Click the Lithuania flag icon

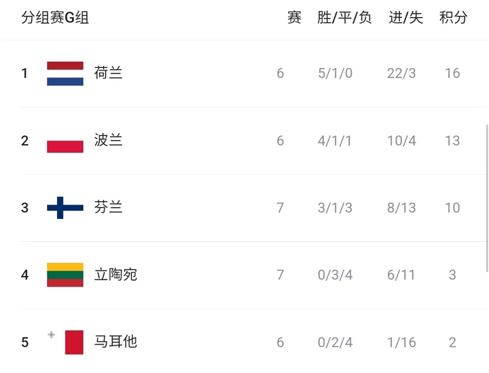point(65,274)
